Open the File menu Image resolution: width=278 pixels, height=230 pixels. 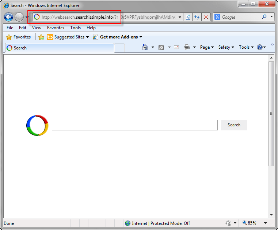[10, 28]
